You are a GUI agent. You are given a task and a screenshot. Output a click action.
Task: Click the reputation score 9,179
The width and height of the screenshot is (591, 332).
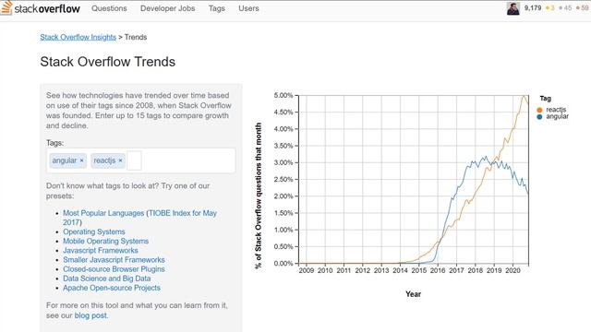pos(533,8)
